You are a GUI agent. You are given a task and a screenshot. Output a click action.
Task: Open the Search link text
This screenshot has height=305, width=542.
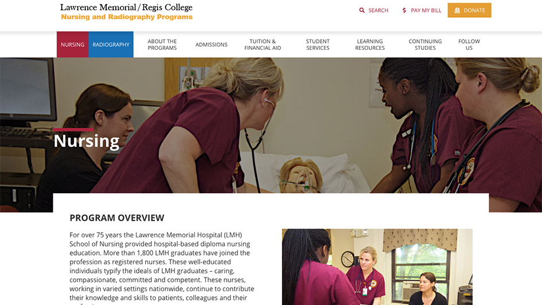(378, 10)
